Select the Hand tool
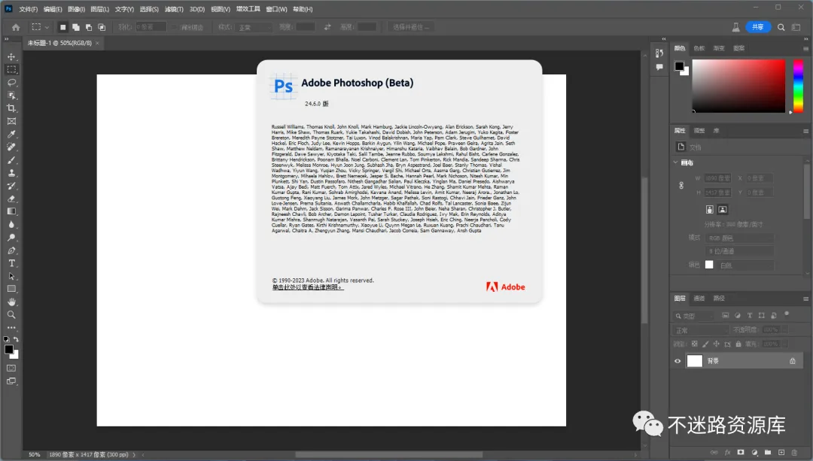 pyautogui.click(x=11, y=302)
